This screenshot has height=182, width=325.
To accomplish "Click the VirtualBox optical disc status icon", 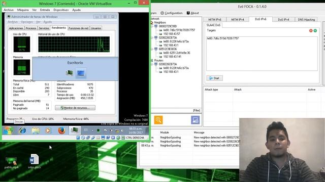I will click(x=83, y=138).
